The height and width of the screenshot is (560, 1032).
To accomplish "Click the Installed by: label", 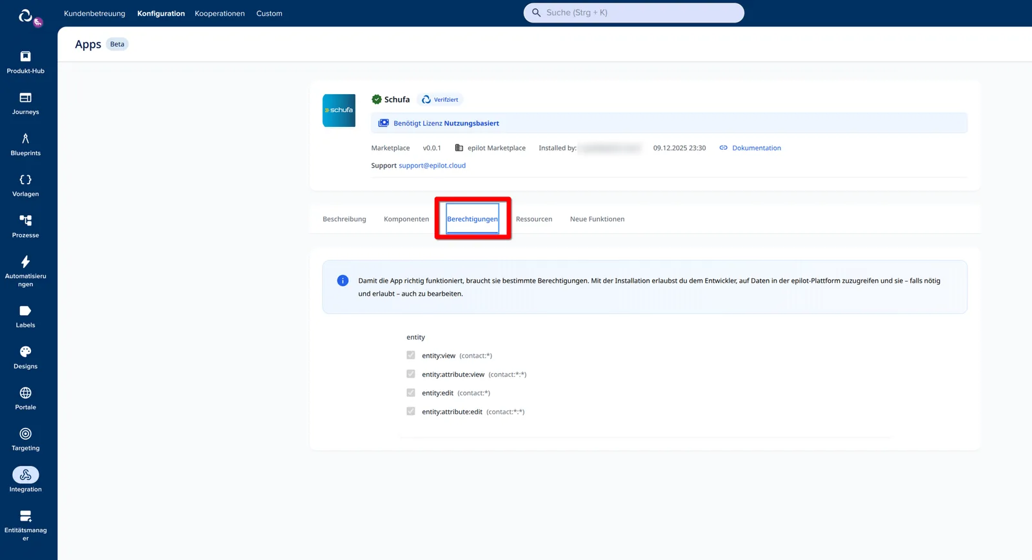I will point(557,148).
